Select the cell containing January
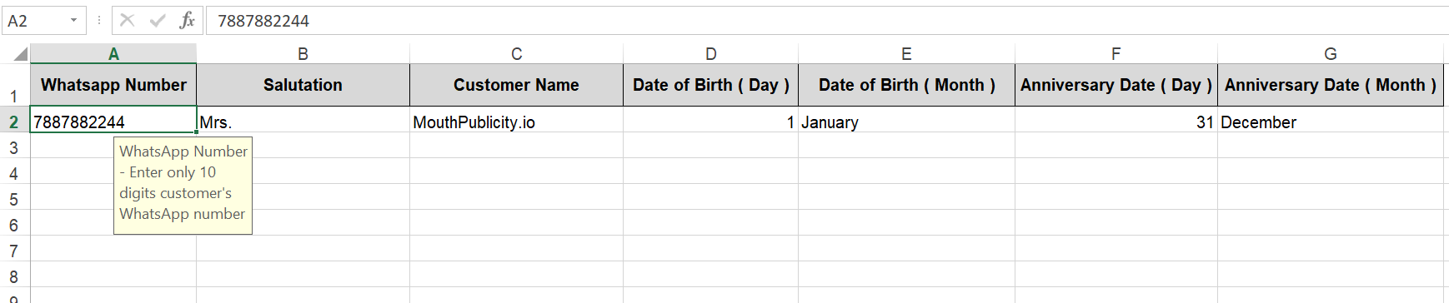 (x=906, y=122)
